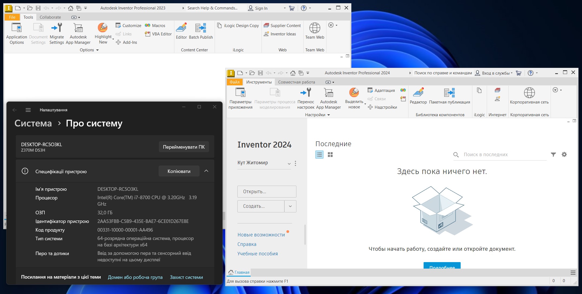This screenshot has height=294, width=582.
Task: Open Application Options in Inventor 2023
Action: (17, 34)
